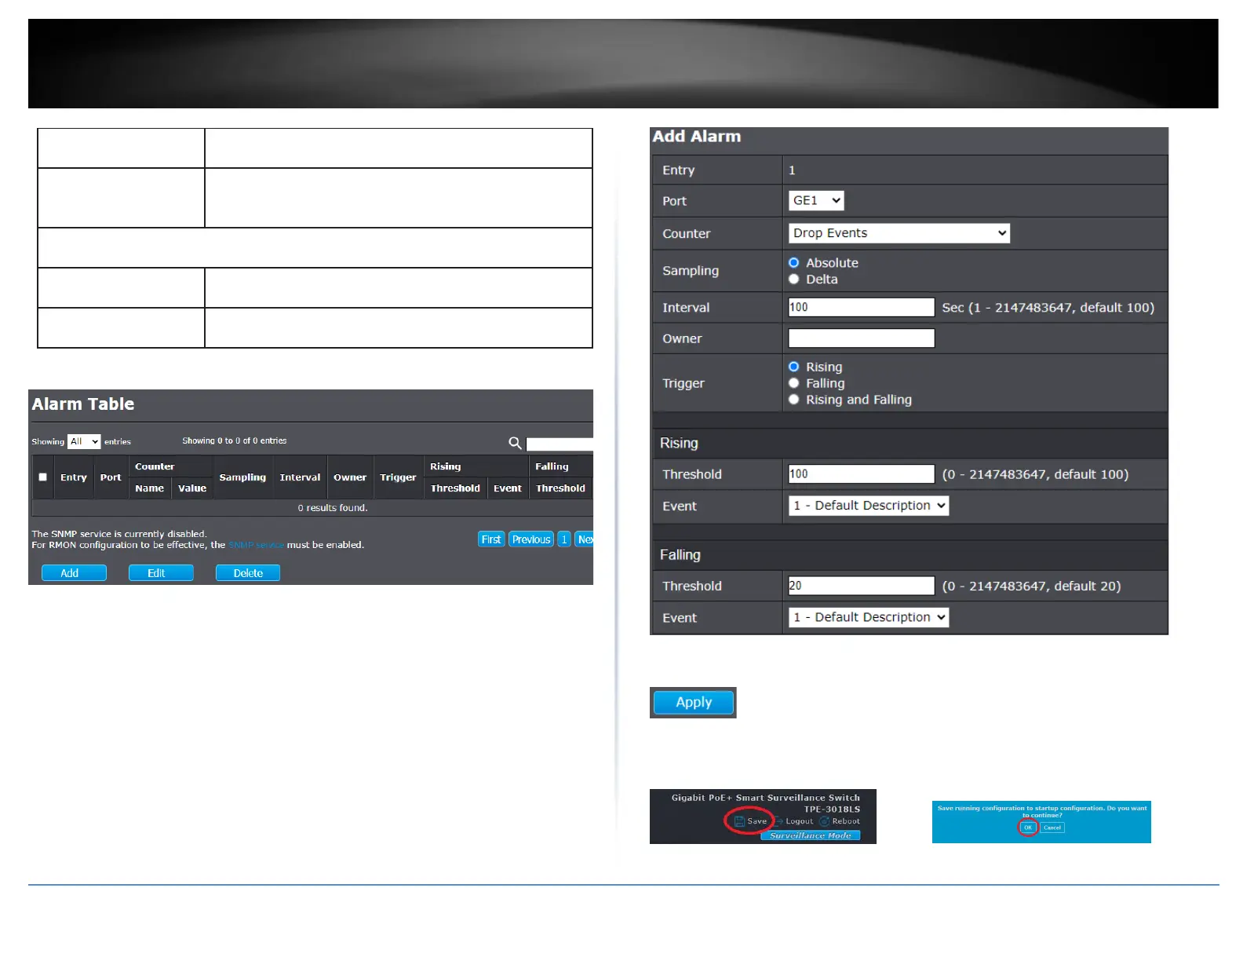Click the Reboot icon in switch header
Image resolution: width=1243 pixels, height=961 pixels.
pos(824,821)
